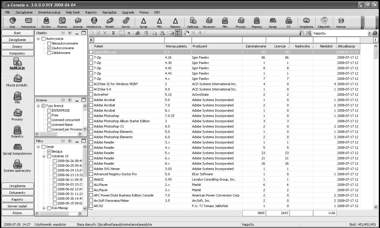The height and width of the screenshot is (228, 380).
Task: Sort by the Producent column header
Action: click(217, 46)
